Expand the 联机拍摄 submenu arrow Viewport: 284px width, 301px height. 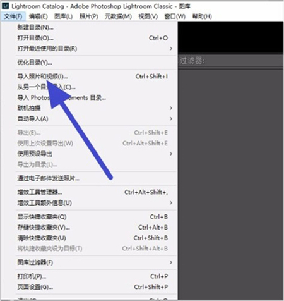[x=171, y=108]
